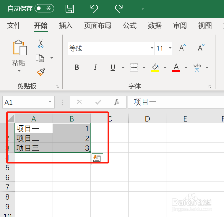
Task: Open the 字体 dialog launcher
Action: coord(210,87)
